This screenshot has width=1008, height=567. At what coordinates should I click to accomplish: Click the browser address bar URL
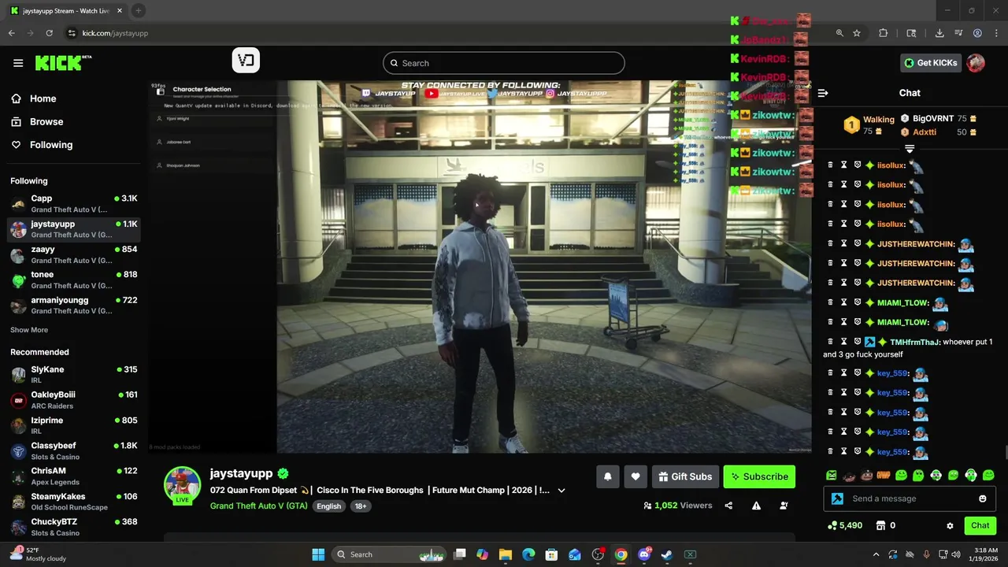pyautogui.click(x=115, y=33)
